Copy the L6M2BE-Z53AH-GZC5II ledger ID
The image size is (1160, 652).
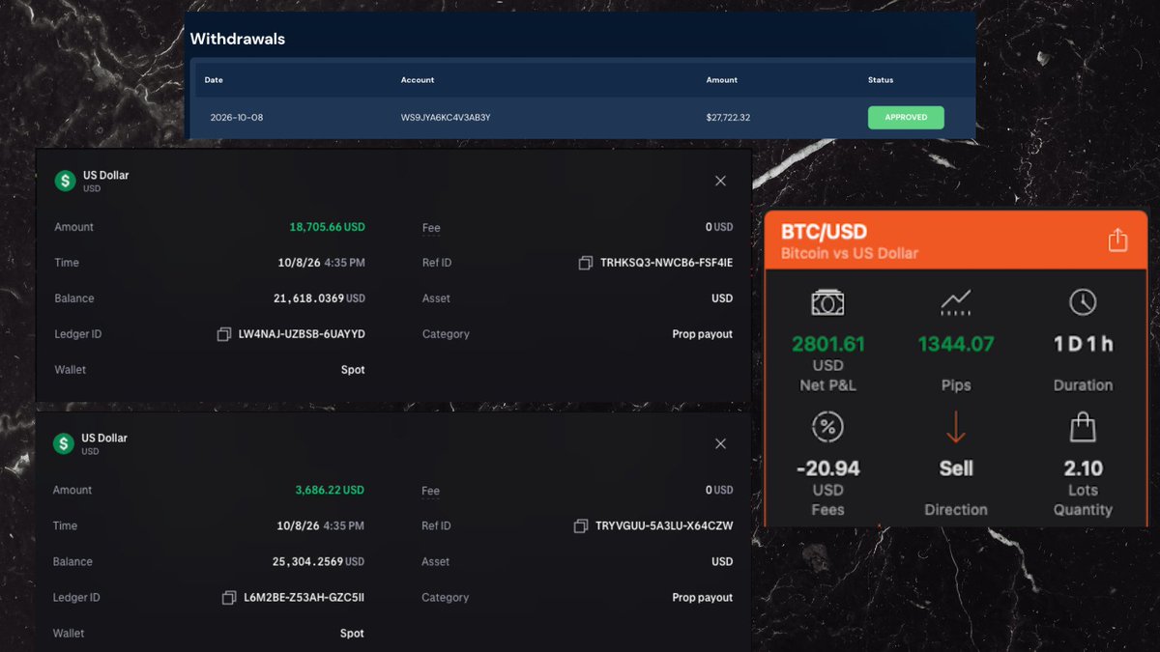point(228,598)
